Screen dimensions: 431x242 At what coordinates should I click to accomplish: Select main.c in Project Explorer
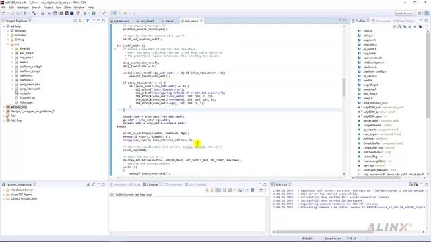pos(24,62)
